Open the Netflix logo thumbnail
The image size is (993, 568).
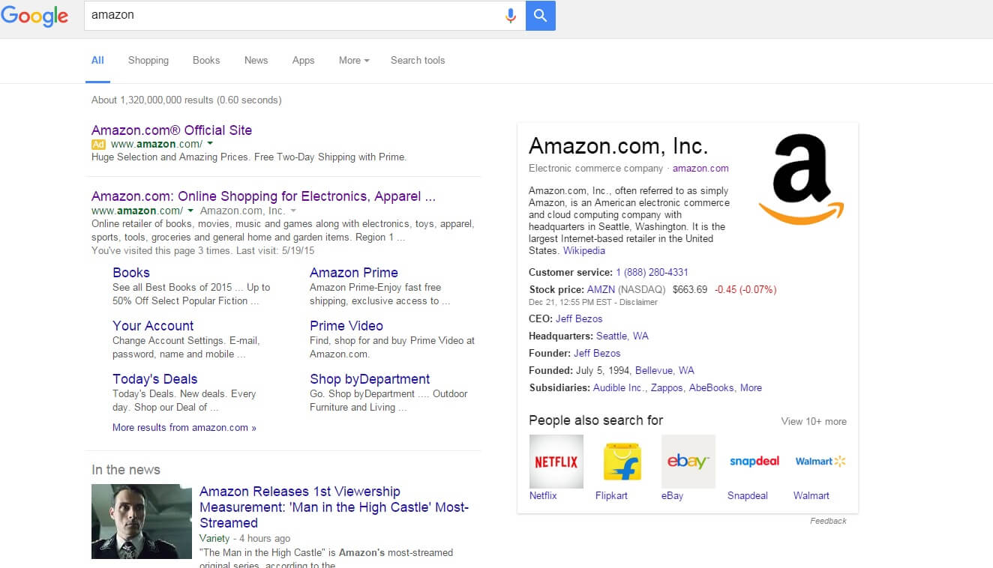556,462
